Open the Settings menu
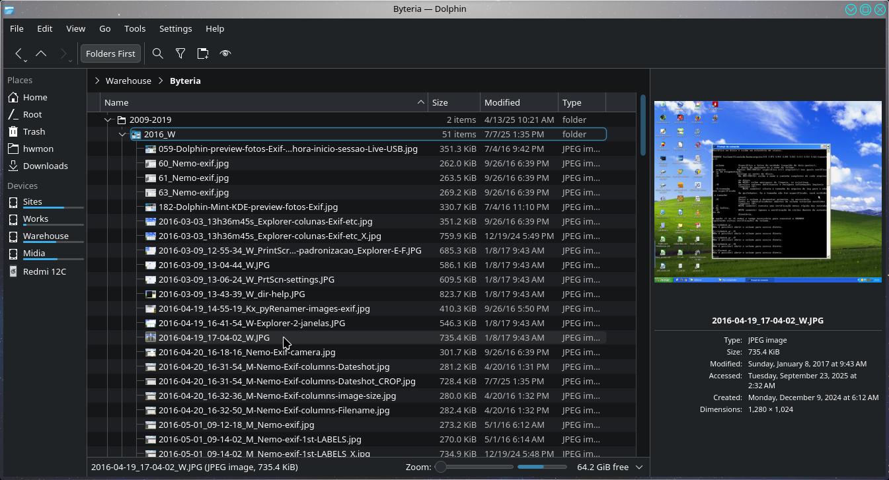Screen dimensions: 889x480 175,28
